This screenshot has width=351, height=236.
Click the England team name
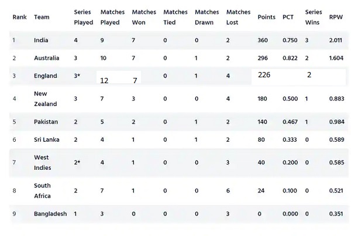click(x=46, y=76)
